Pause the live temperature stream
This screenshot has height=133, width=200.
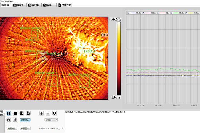pos(9,113)
